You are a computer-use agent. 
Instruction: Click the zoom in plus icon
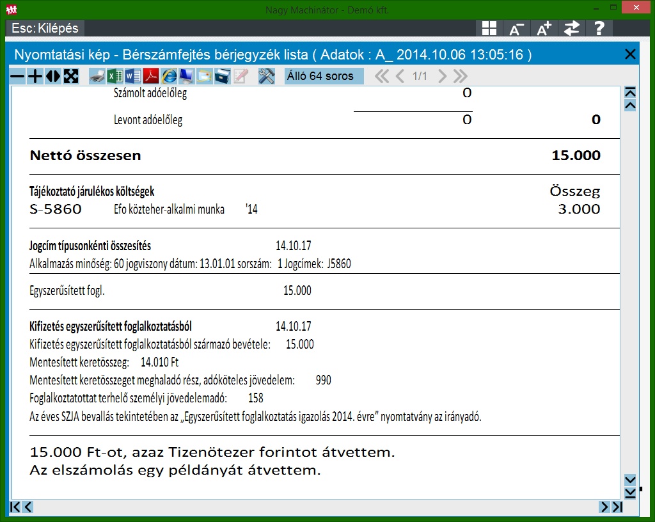tap(35, 76)
